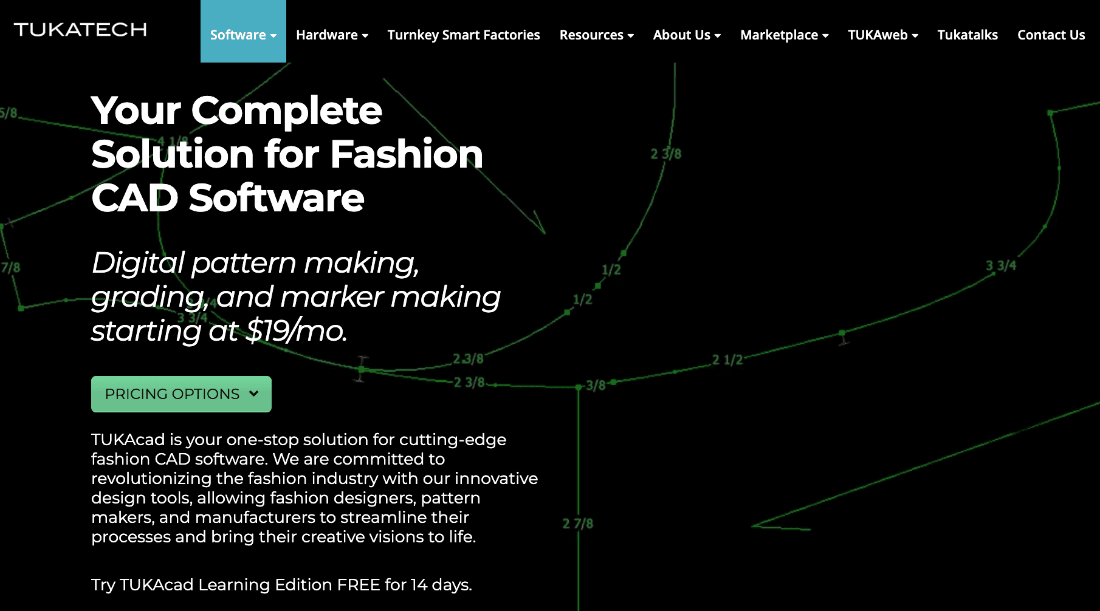This screenshot has height=611, width=1100.
Task: Click the 'Try TUKAcad Learning Edition FREE' text
Action: click(x=236, y=585)
